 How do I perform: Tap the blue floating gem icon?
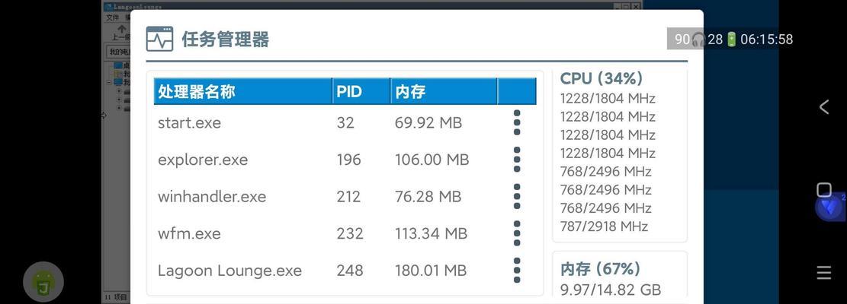(830, 207)
